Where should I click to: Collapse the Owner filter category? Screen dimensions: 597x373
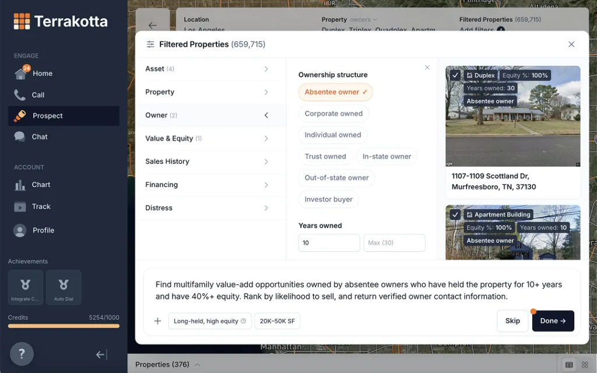(210, 115)
